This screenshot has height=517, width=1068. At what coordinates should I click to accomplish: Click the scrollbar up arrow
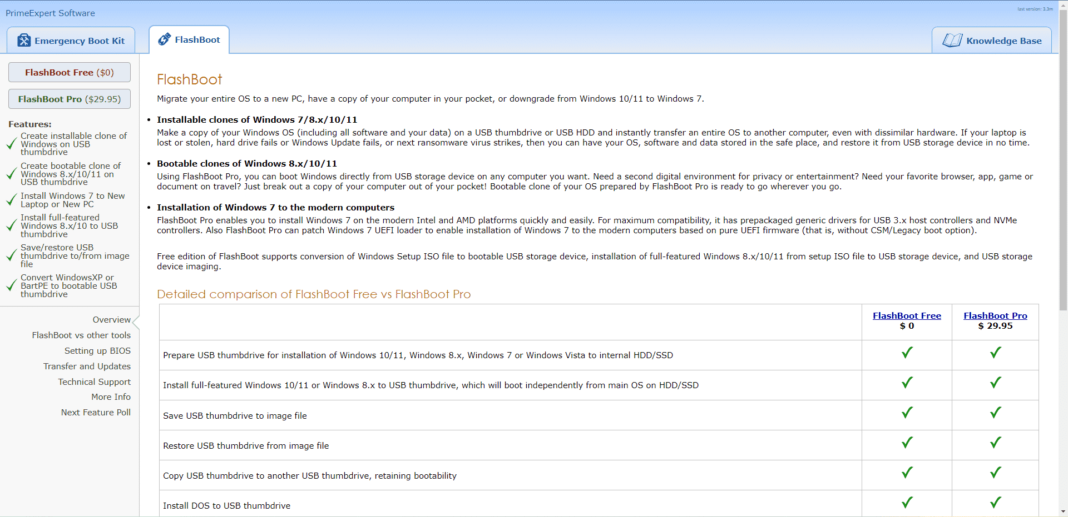1063,4
